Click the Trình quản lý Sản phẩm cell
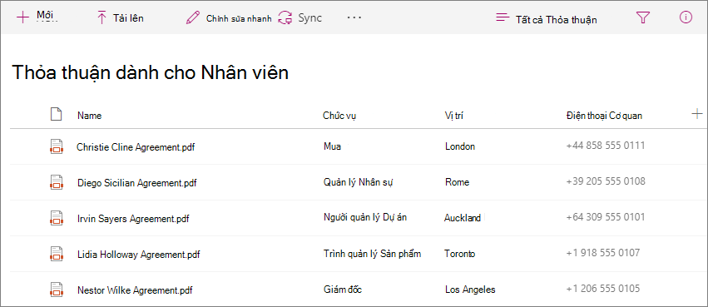This screenshot has width=708, height=307. 372,253
